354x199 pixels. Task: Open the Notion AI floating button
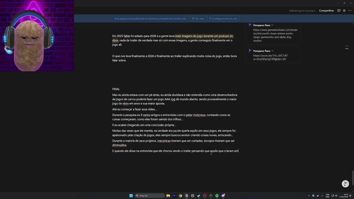345,184
